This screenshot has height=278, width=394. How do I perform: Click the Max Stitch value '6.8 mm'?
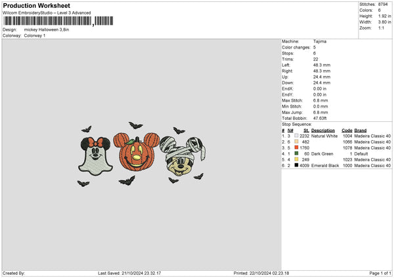pyautogui.click(x=320, y=100)
